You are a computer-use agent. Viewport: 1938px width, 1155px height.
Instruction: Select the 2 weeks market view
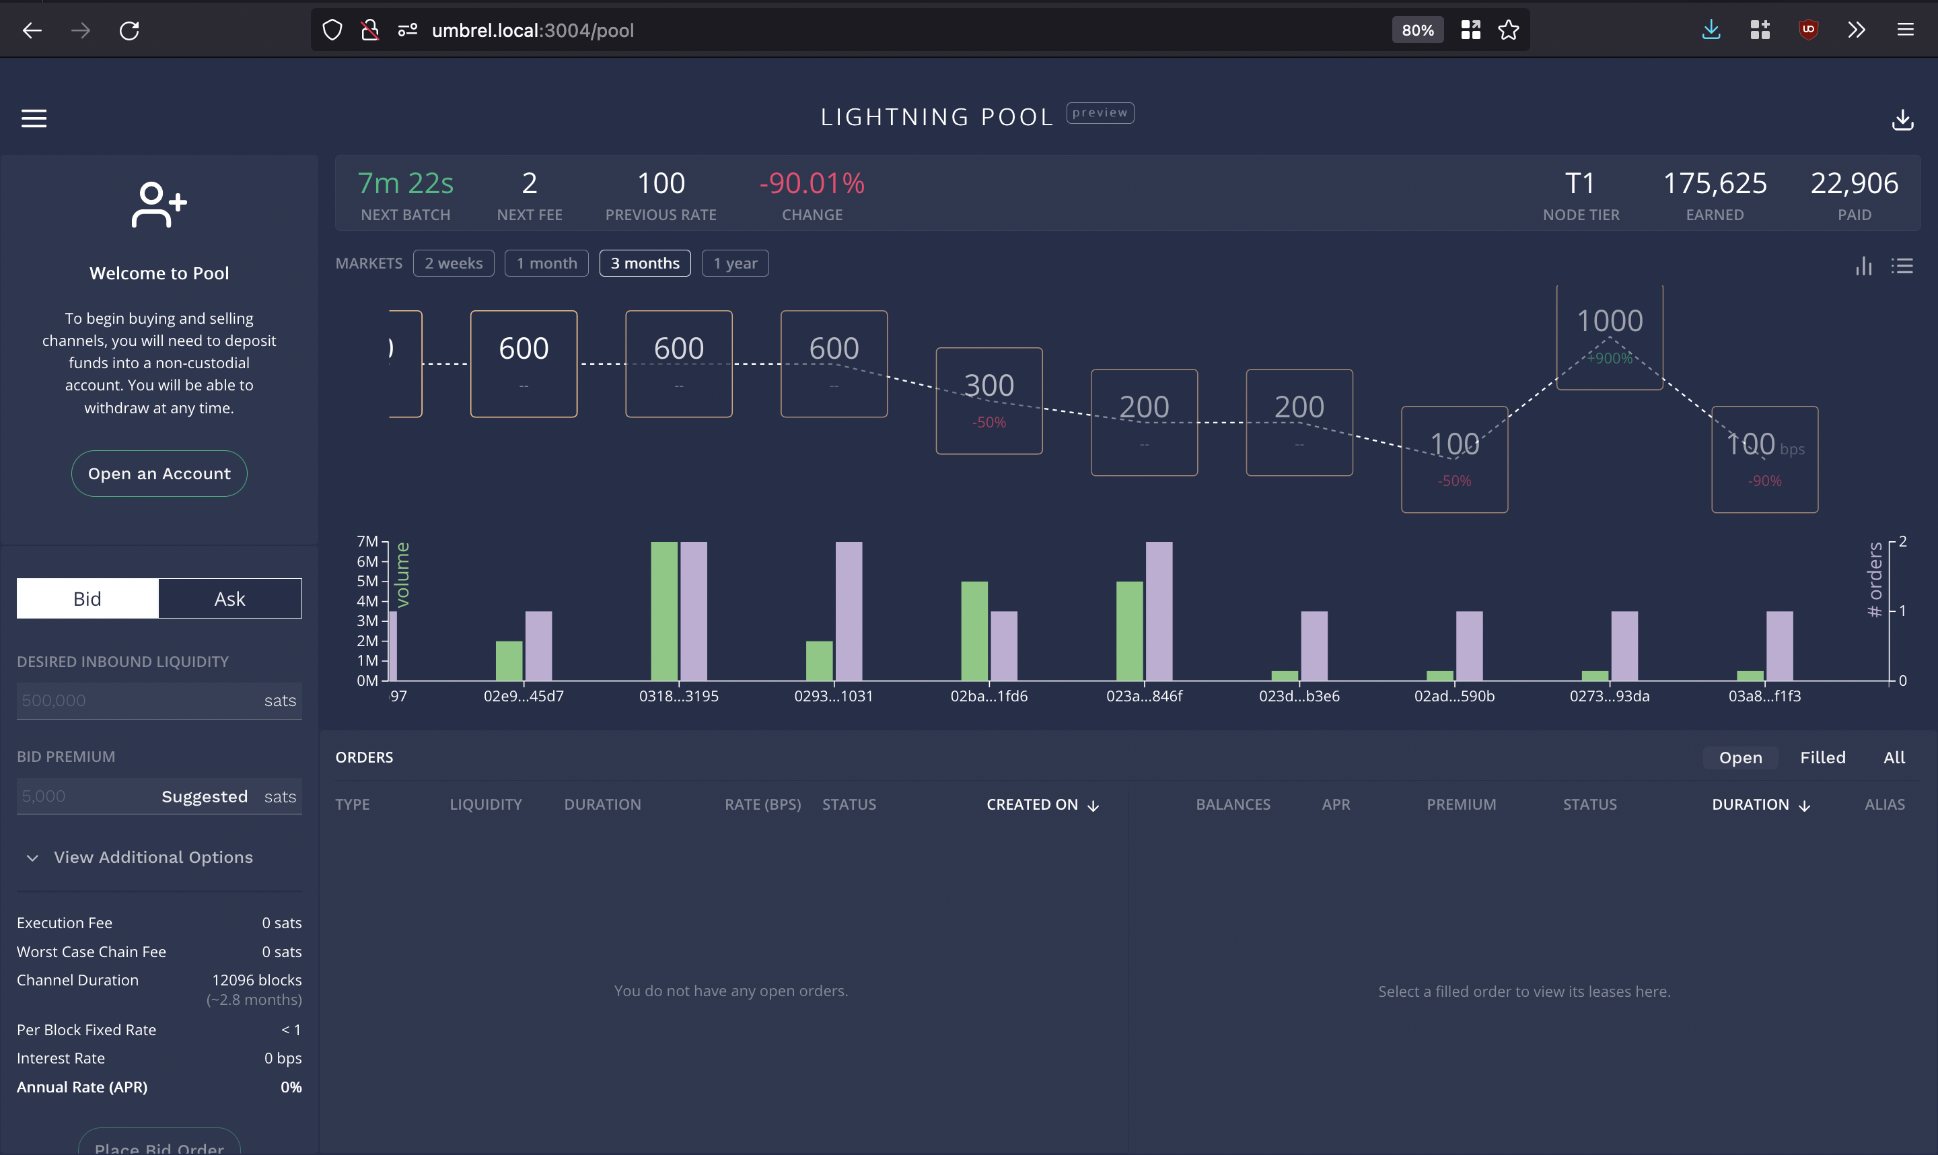(x=454, y=263)
